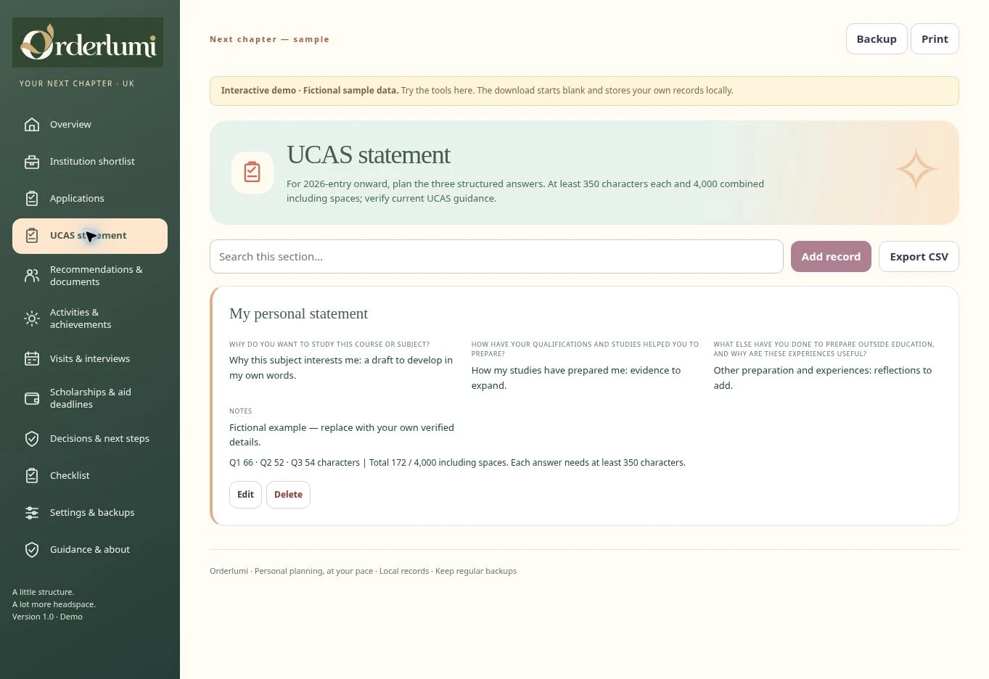Click the Overview house icon
989x679 pixels.
click(x=32, y=125)
